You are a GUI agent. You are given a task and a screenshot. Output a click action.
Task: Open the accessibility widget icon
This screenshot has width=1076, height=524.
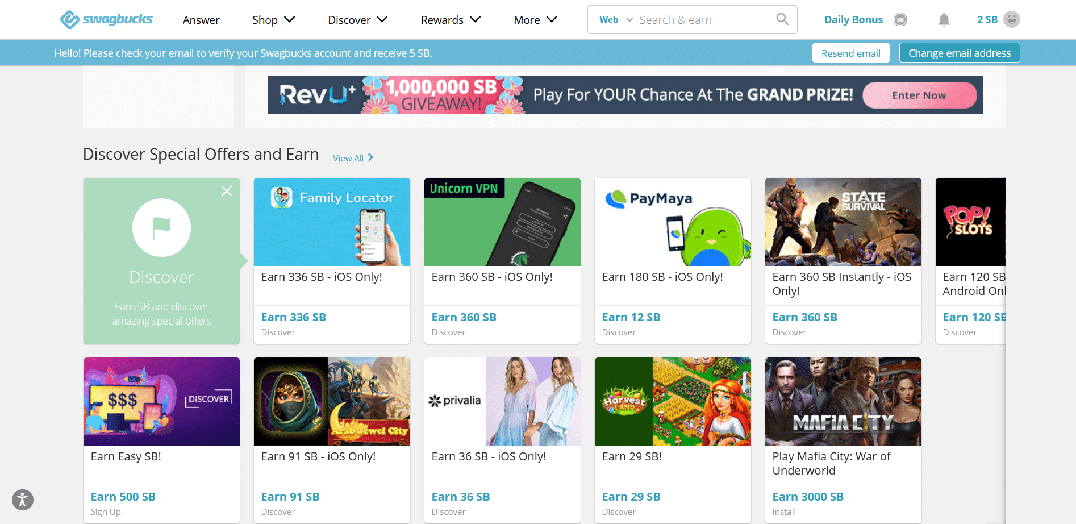coord(23,500)
